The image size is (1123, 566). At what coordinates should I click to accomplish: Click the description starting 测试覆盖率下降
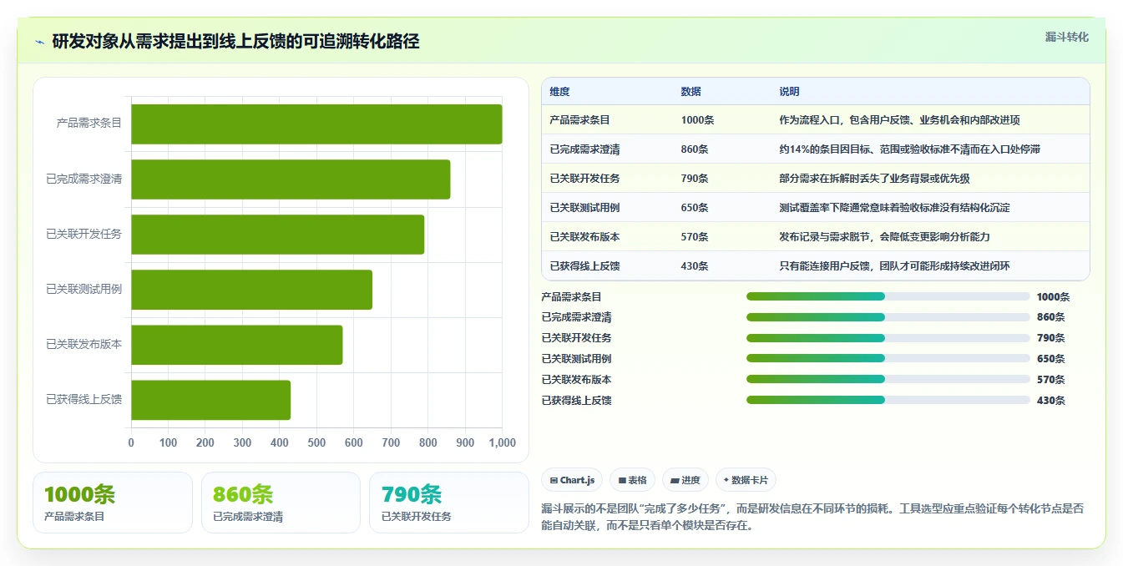pyautogui.click(x=894, y=208)
